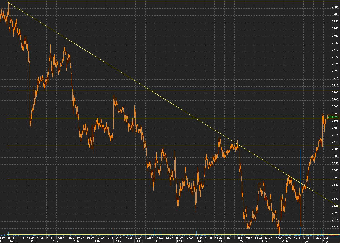Click the 2610 price axis label

[335, 227]
